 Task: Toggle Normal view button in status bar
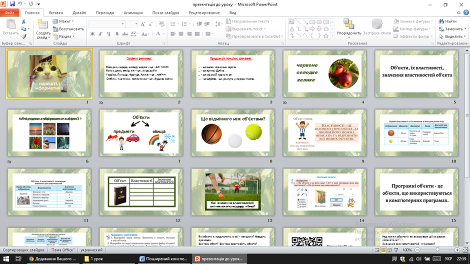pyautogui.click(x=377, y=250)
